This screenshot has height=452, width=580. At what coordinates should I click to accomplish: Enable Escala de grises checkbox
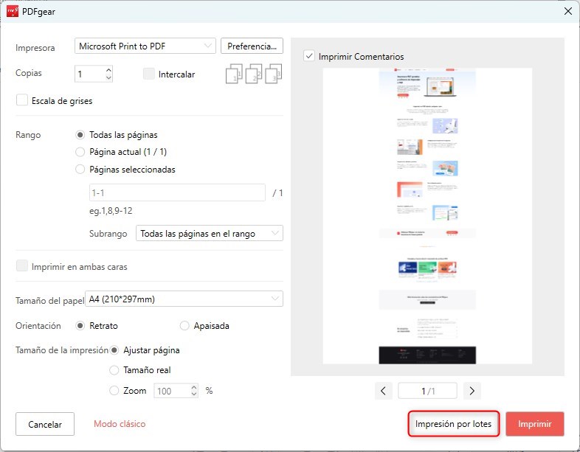[22, 100]
